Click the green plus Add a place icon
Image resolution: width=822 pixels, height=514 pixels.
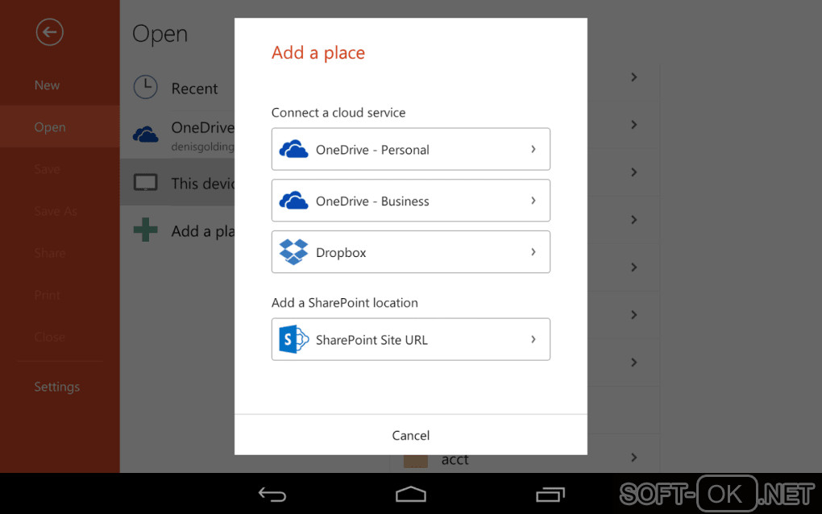pyautogui.click(x=145, y=230)
